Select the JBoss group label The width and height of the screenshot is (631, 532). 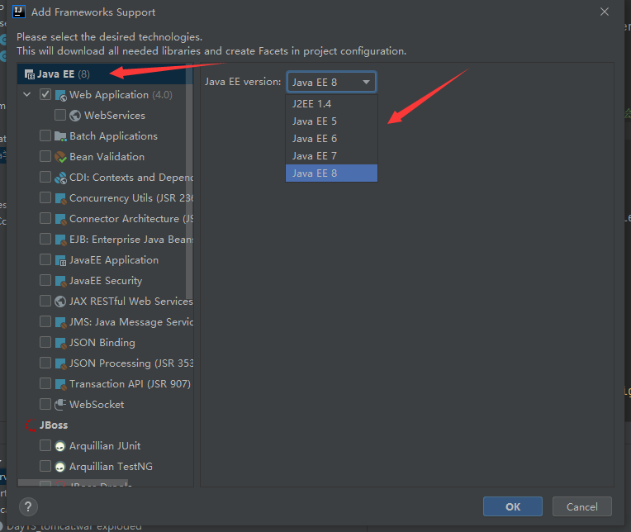54,425
